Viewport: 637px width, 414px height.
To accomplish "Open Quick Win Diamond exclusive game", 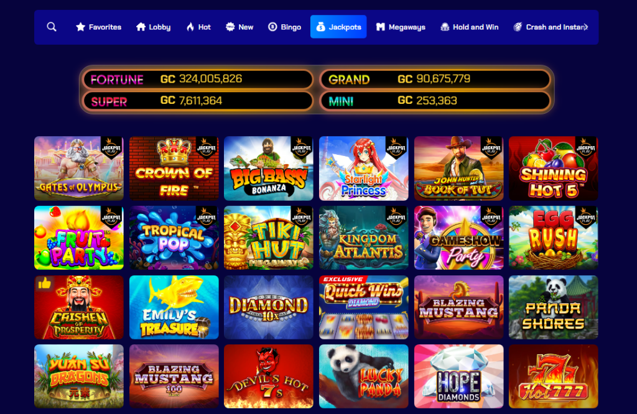I will [x=363, y=307].
